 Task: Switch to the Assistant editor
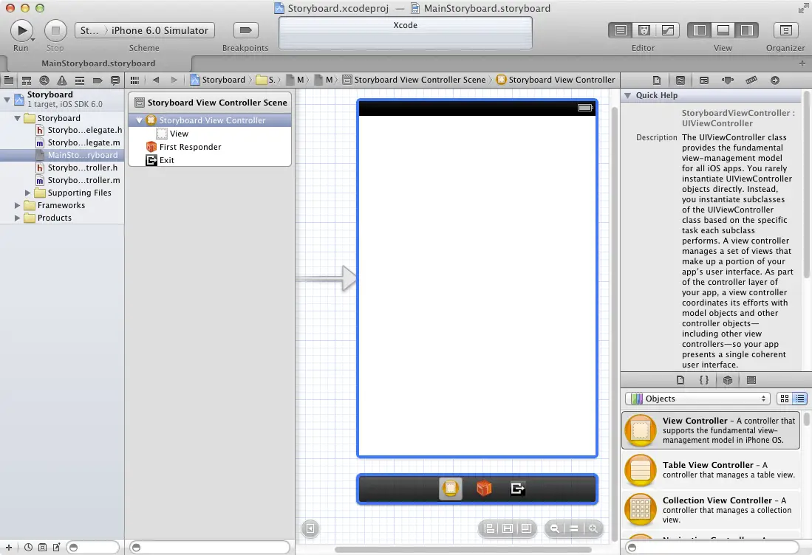[x=644, y=30]
